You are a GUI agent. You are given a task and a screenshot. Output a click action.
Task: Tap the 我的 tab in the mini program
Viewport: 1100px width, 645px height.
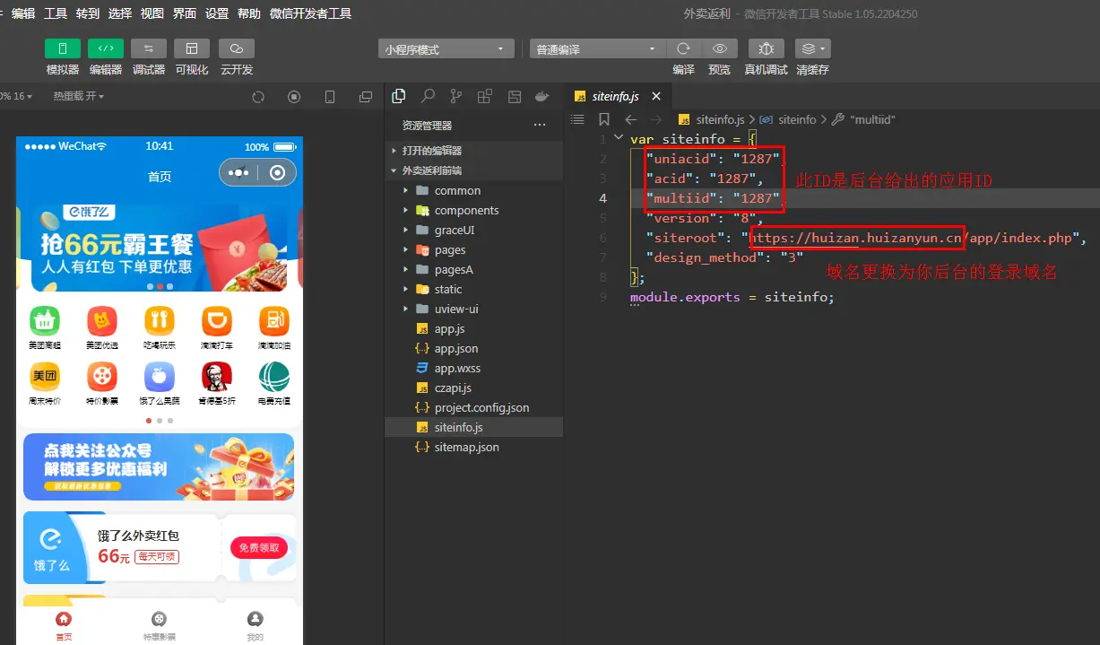coord(256,626)
